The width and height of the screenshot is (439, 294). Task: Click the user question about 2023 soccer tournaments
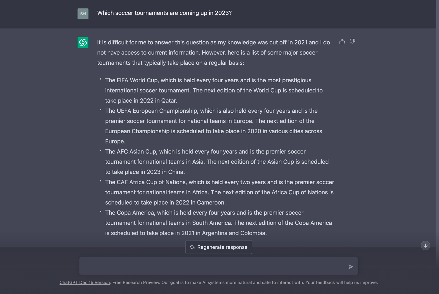[x=164, y=13]
